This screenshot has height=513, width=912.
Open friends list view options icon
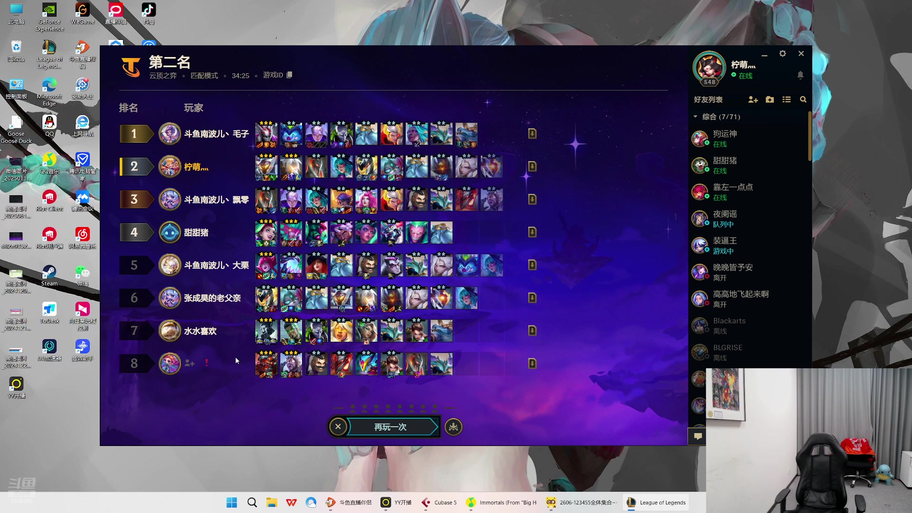787,99
